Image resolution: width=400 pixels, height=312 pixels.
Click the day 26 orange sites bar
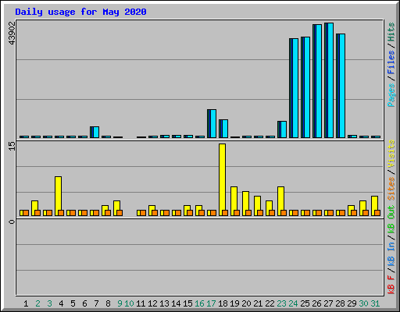click(x=319, y=213)
